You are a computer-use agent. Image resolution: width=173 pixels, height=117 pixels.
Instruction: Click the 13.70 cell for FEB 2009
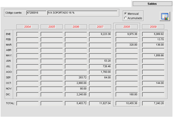153,40
